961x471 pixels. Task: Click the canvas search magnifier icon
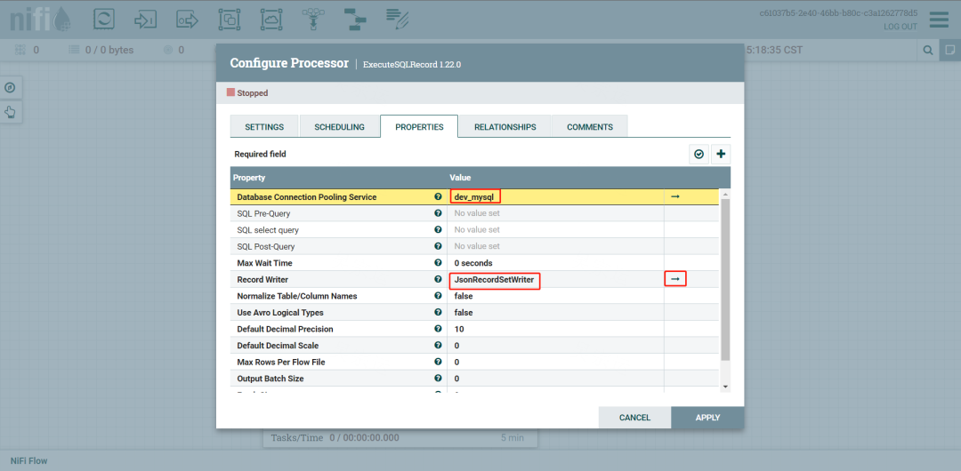(928, 50)
